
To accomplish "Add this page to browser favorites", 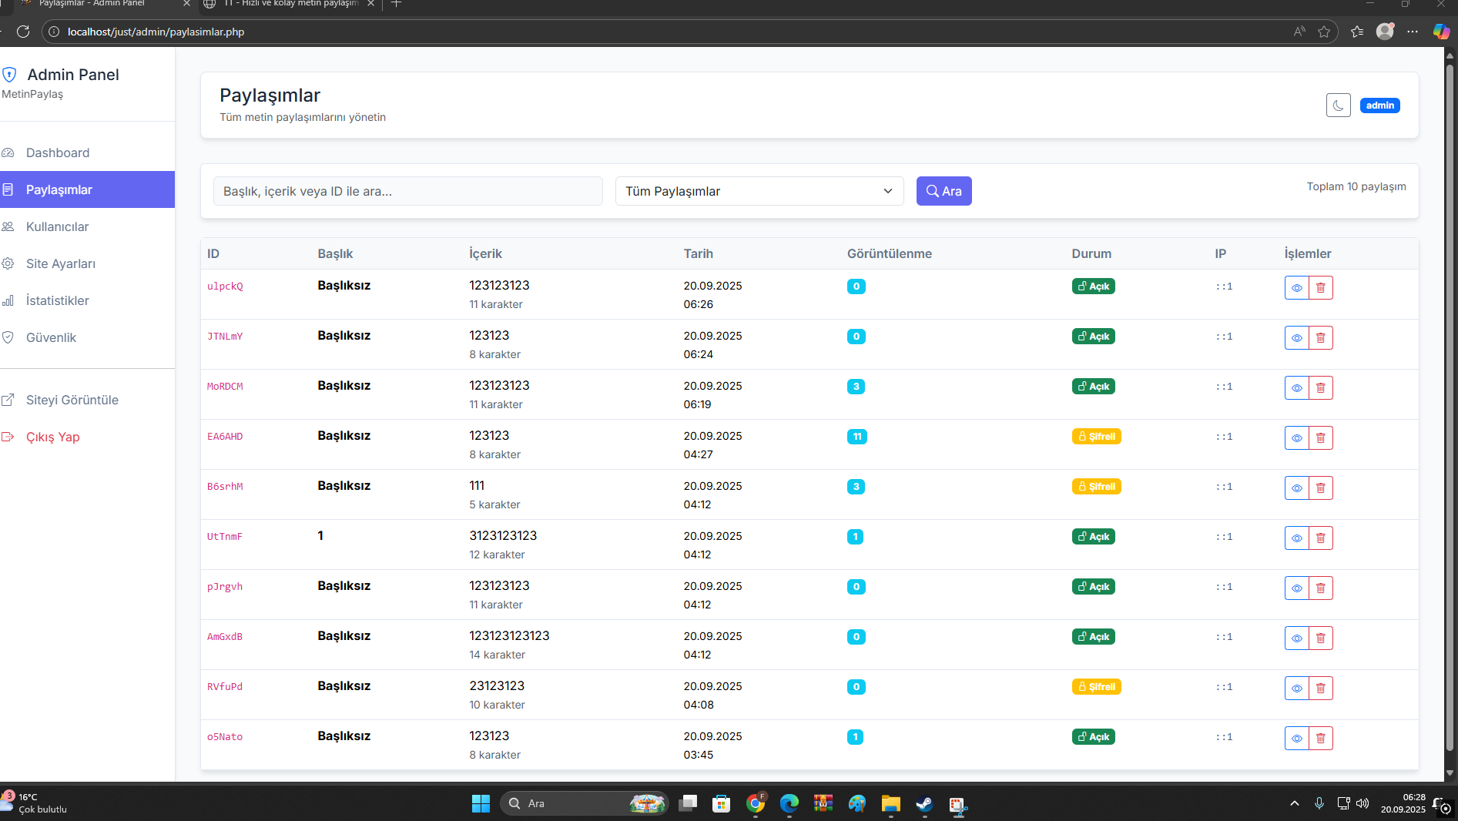I will coord(1324,32).
